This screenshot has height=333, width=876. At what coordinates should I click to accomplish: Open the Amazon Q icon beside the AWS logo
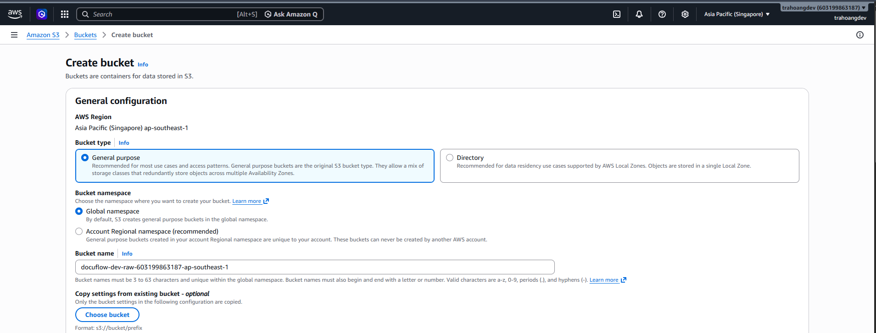click(42, 14)
